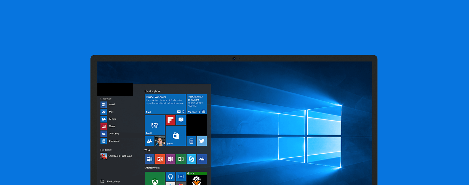Viewport: 469px width, 185px height.
Task: Launch the red Flipboard tile
Action: [170, 120]
